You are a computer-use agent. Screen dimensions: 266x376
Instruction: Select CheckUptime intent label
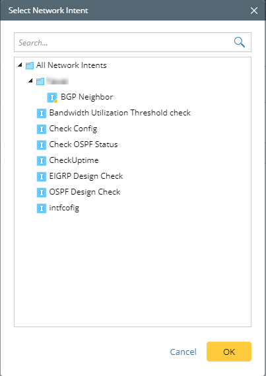click(74, 160)
